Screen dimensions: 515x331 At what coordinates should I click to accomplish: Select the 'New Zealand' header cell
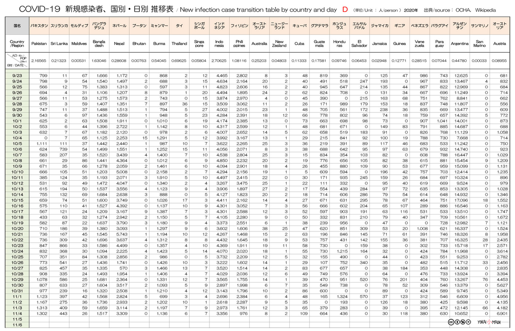279,44
